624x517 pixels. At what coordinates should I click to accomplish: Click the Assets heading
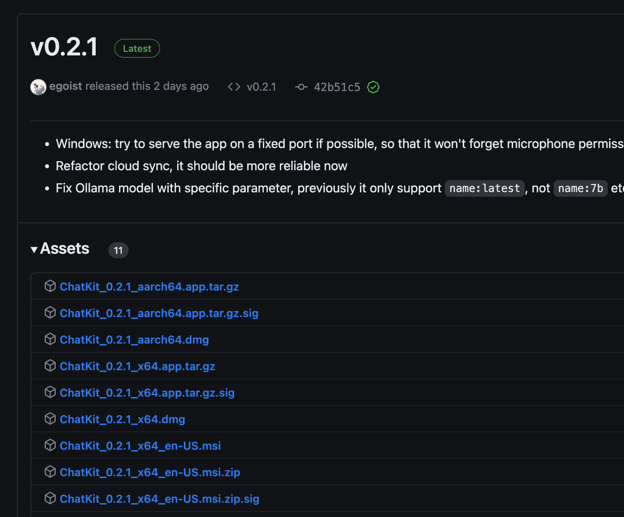pyautogui.click(x=65, y=249)
